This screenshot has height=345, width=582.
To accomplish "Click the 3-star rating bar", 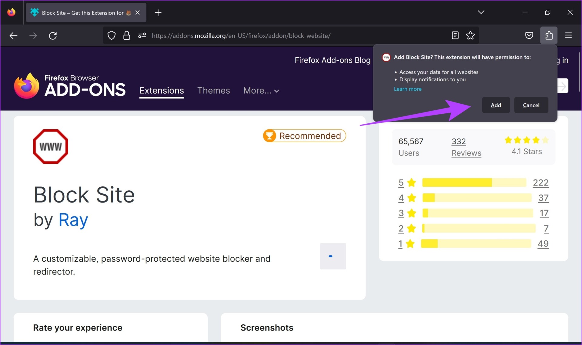I will [478, 213].
